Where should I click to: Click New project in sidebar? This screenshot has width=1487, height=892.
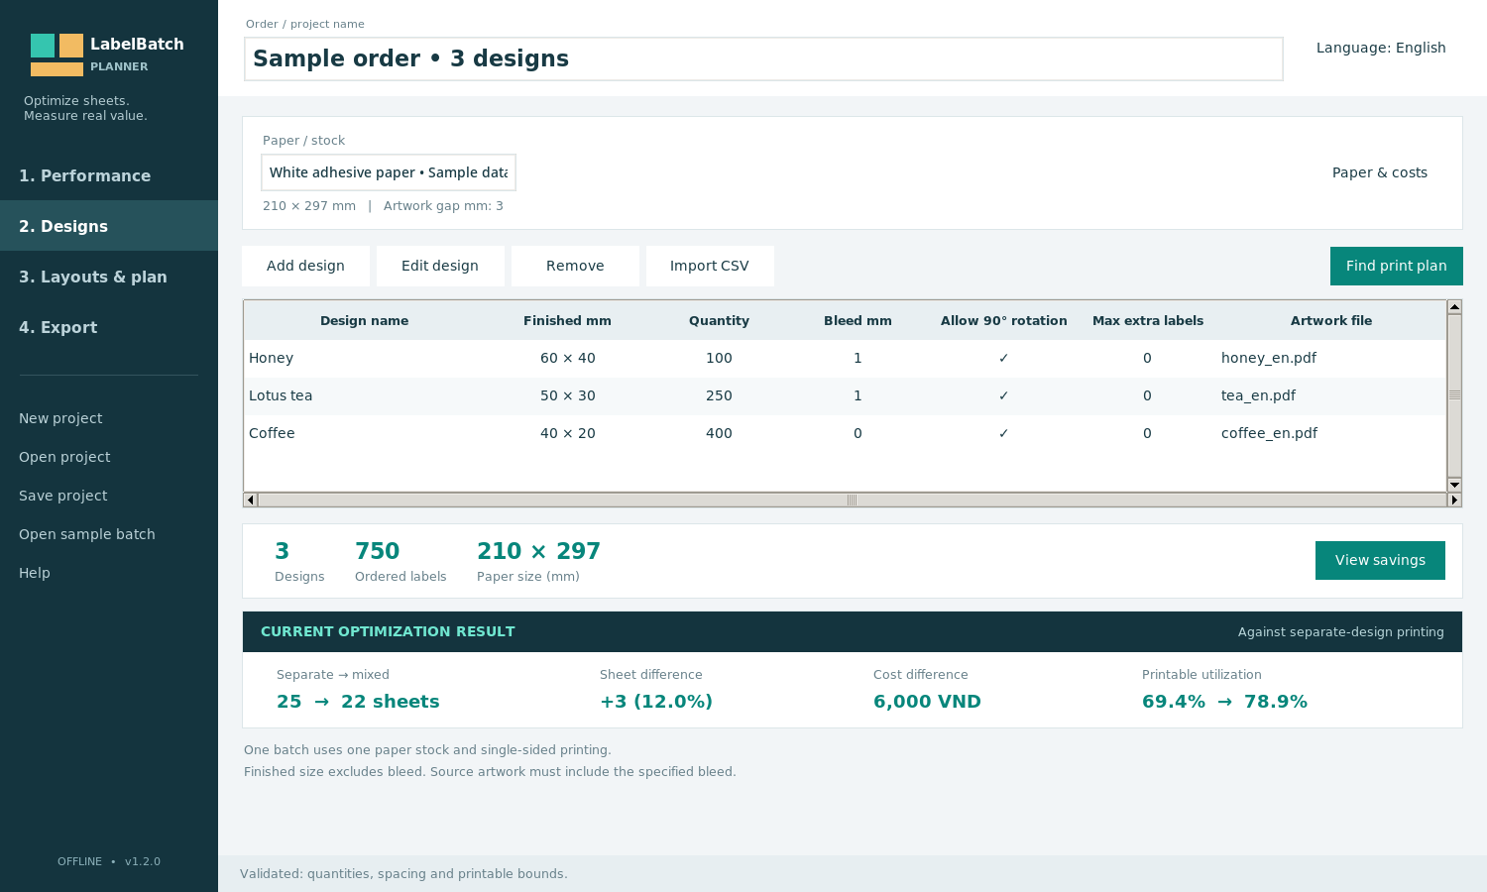60,418
